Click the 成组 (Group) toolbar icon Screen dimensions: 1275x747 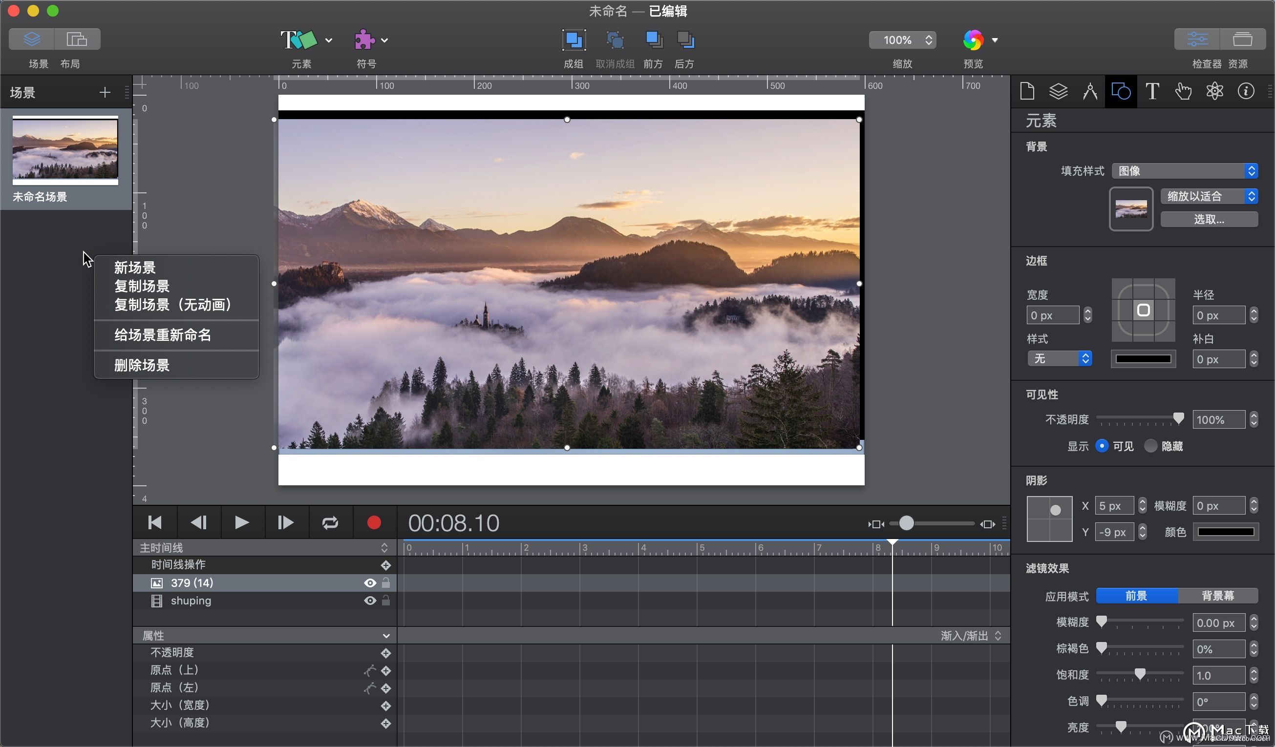point(574,40)
